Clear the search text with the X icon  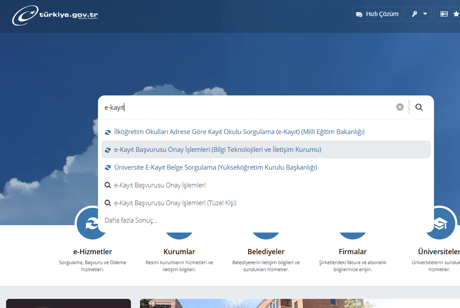(400, 107)
